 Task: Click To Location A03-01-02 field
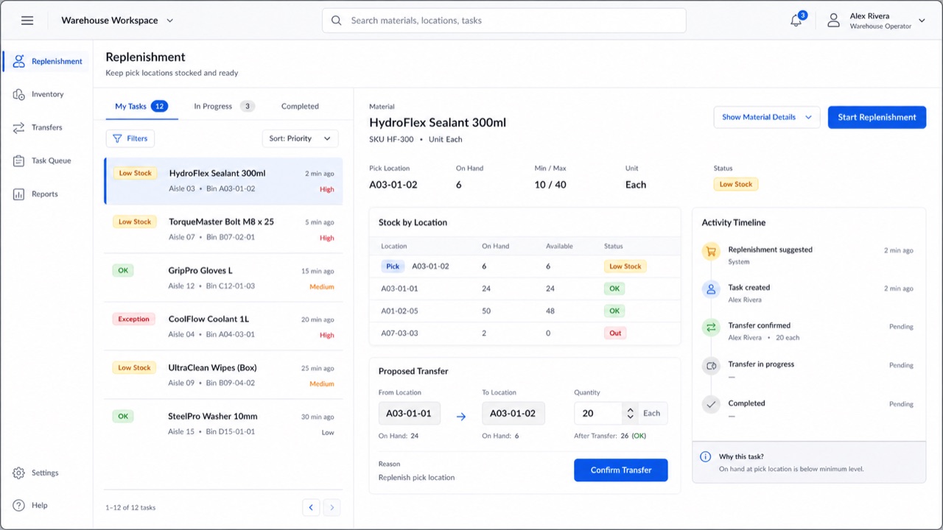tap(513, 414)
